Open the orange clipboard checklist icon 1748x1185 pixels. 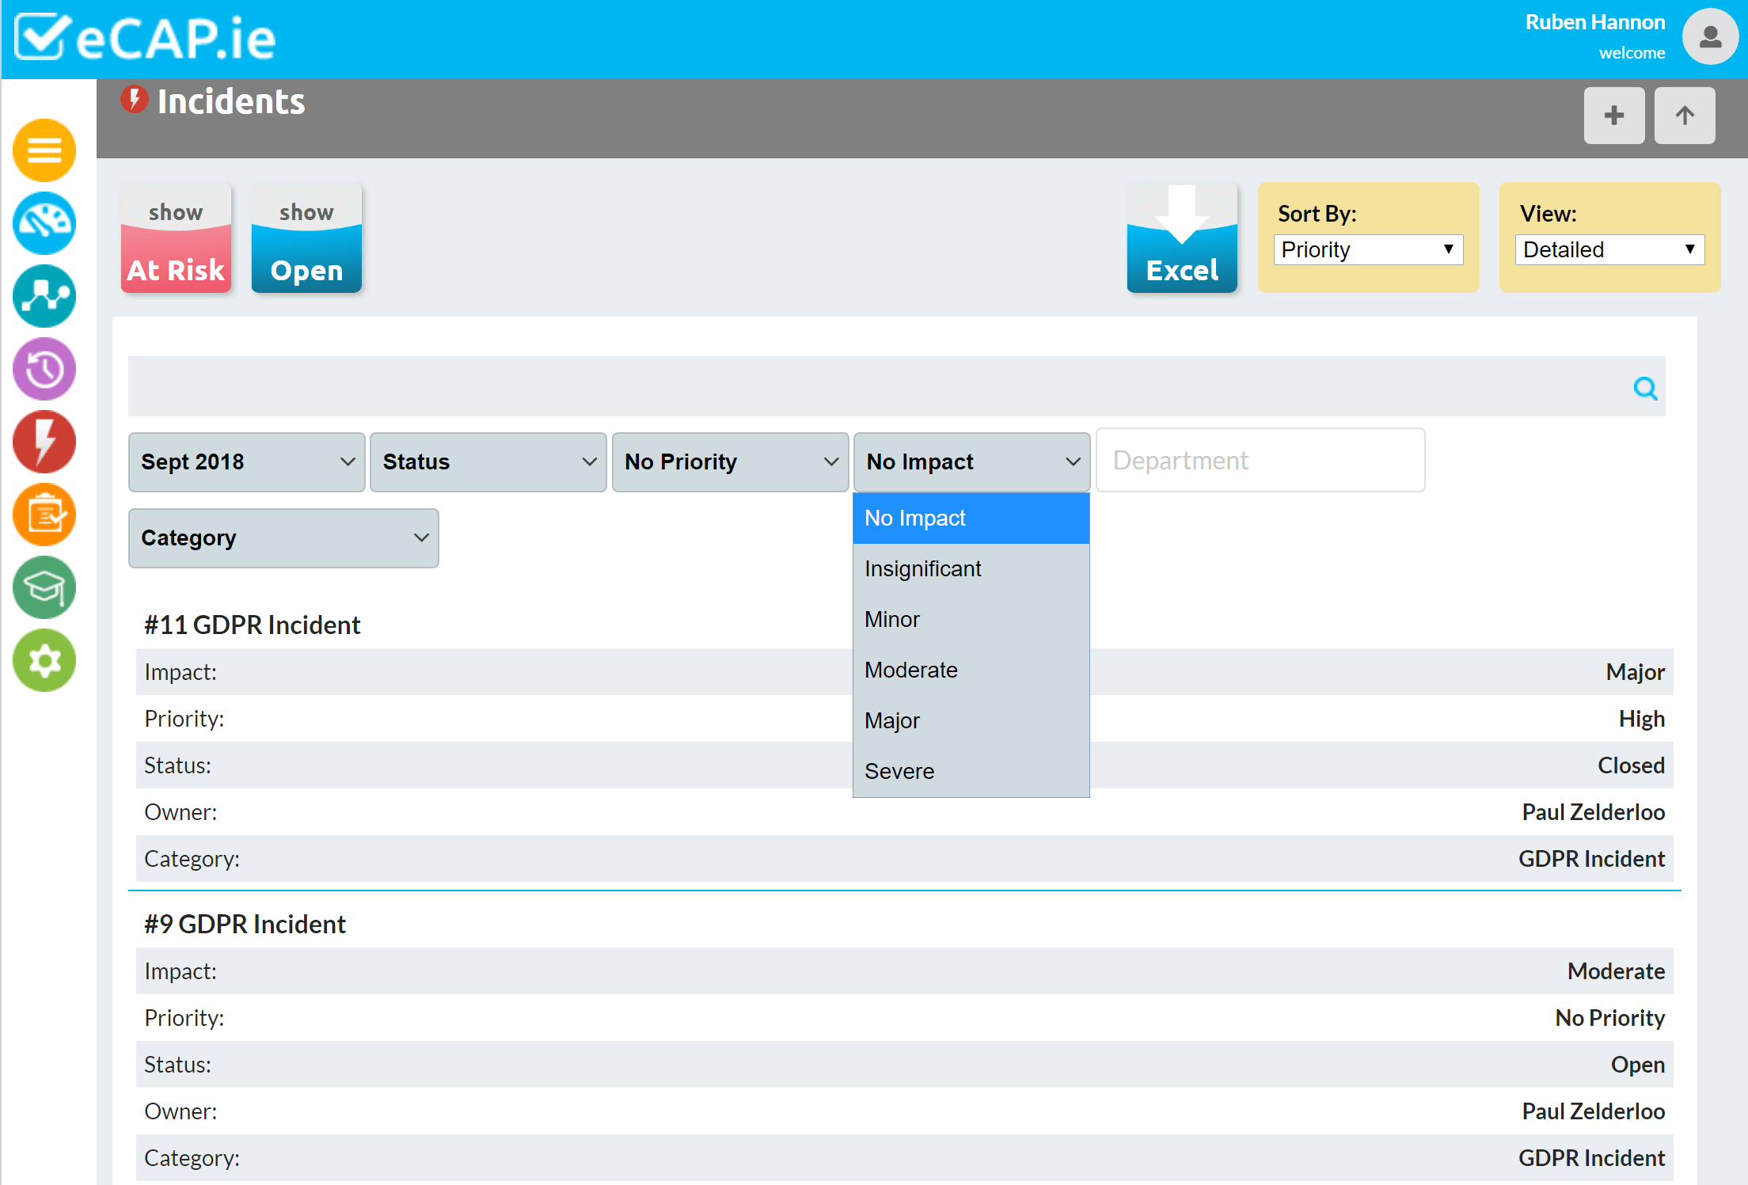44,515
